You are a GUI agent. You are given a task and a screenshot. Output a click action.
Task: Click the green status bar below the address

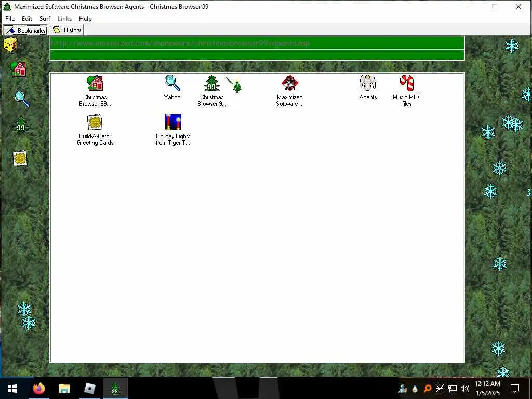[257, 55]
